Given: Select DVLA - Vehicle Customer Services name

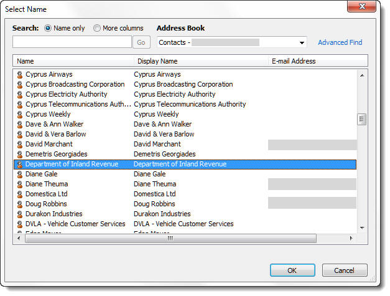Looking at the screenshot, I should 75,224.
